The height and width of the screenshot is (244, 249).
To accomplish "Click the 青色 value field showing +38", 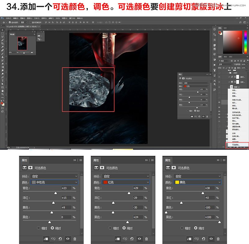I will coord(210,188).
